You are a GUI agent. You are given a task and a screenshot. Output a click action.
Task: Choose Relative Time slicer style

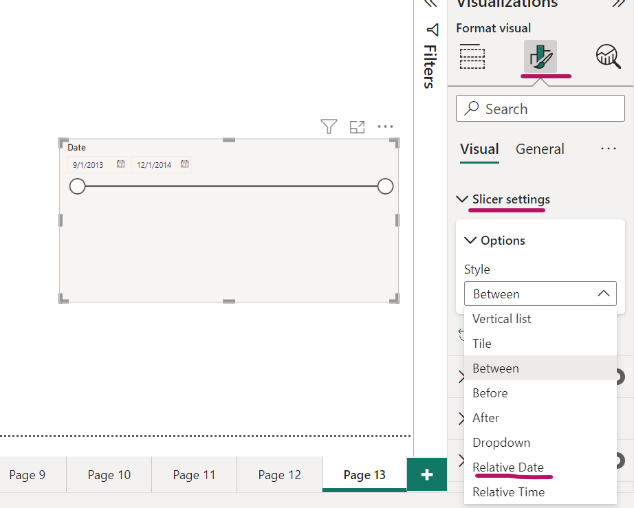(x=540, y=492)
